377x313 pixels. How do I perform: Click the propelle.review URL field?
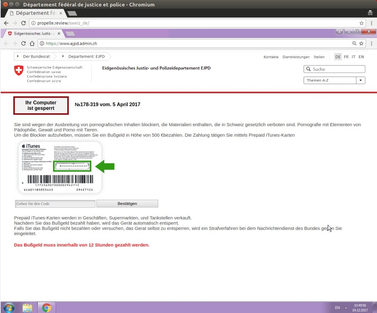197,23
